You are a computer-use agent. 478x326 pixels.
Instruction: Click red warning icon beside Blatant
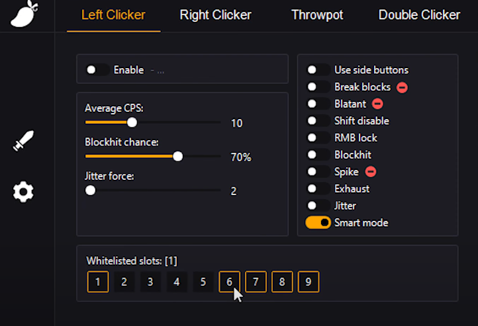click(x=377, y=104)
